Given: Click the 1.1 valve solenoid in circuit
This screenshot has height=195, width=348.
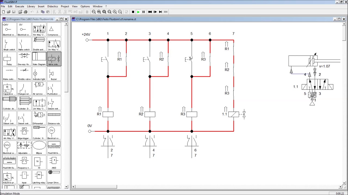Looking at the screenshot, I should (x=234, y=114).
